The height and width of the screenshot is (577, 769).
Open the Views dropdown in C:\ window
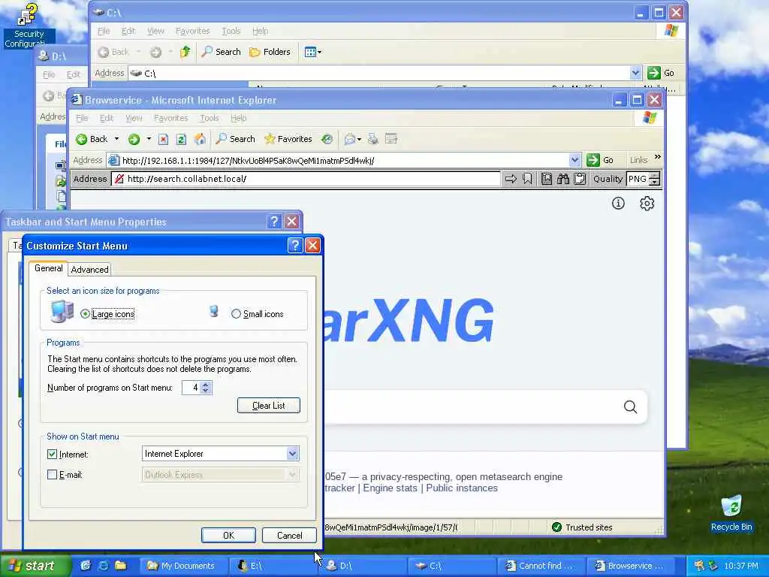click(312, 52)
